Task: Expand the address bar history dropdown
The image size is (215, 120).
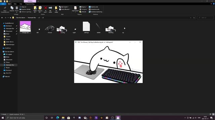Action: [190, 18]
